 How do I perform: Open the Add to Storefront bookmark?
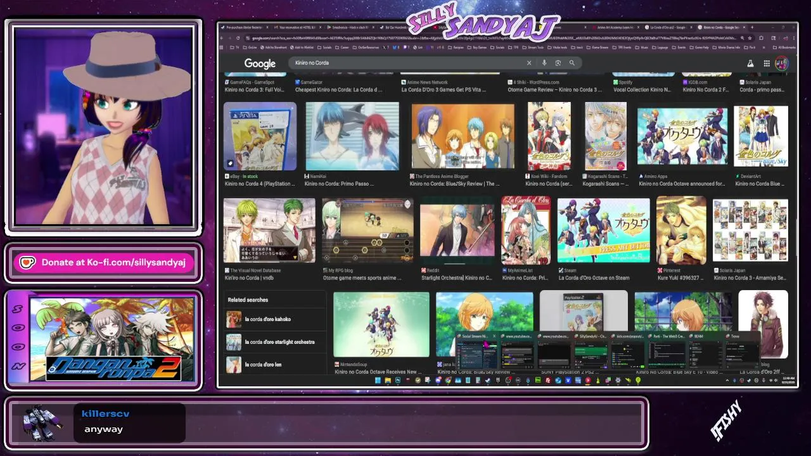(274, 47)
